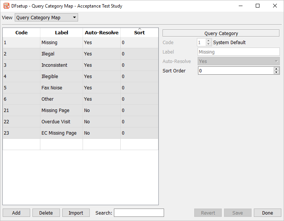
Task: Sort table by Label column header
Action: 61,33
